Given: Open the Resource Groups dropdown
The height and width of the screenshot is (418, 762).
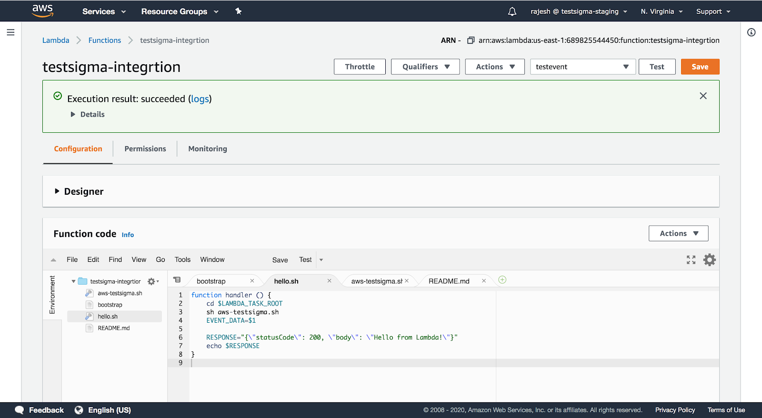Looking at the screenshot, I should tap(180, 11).
